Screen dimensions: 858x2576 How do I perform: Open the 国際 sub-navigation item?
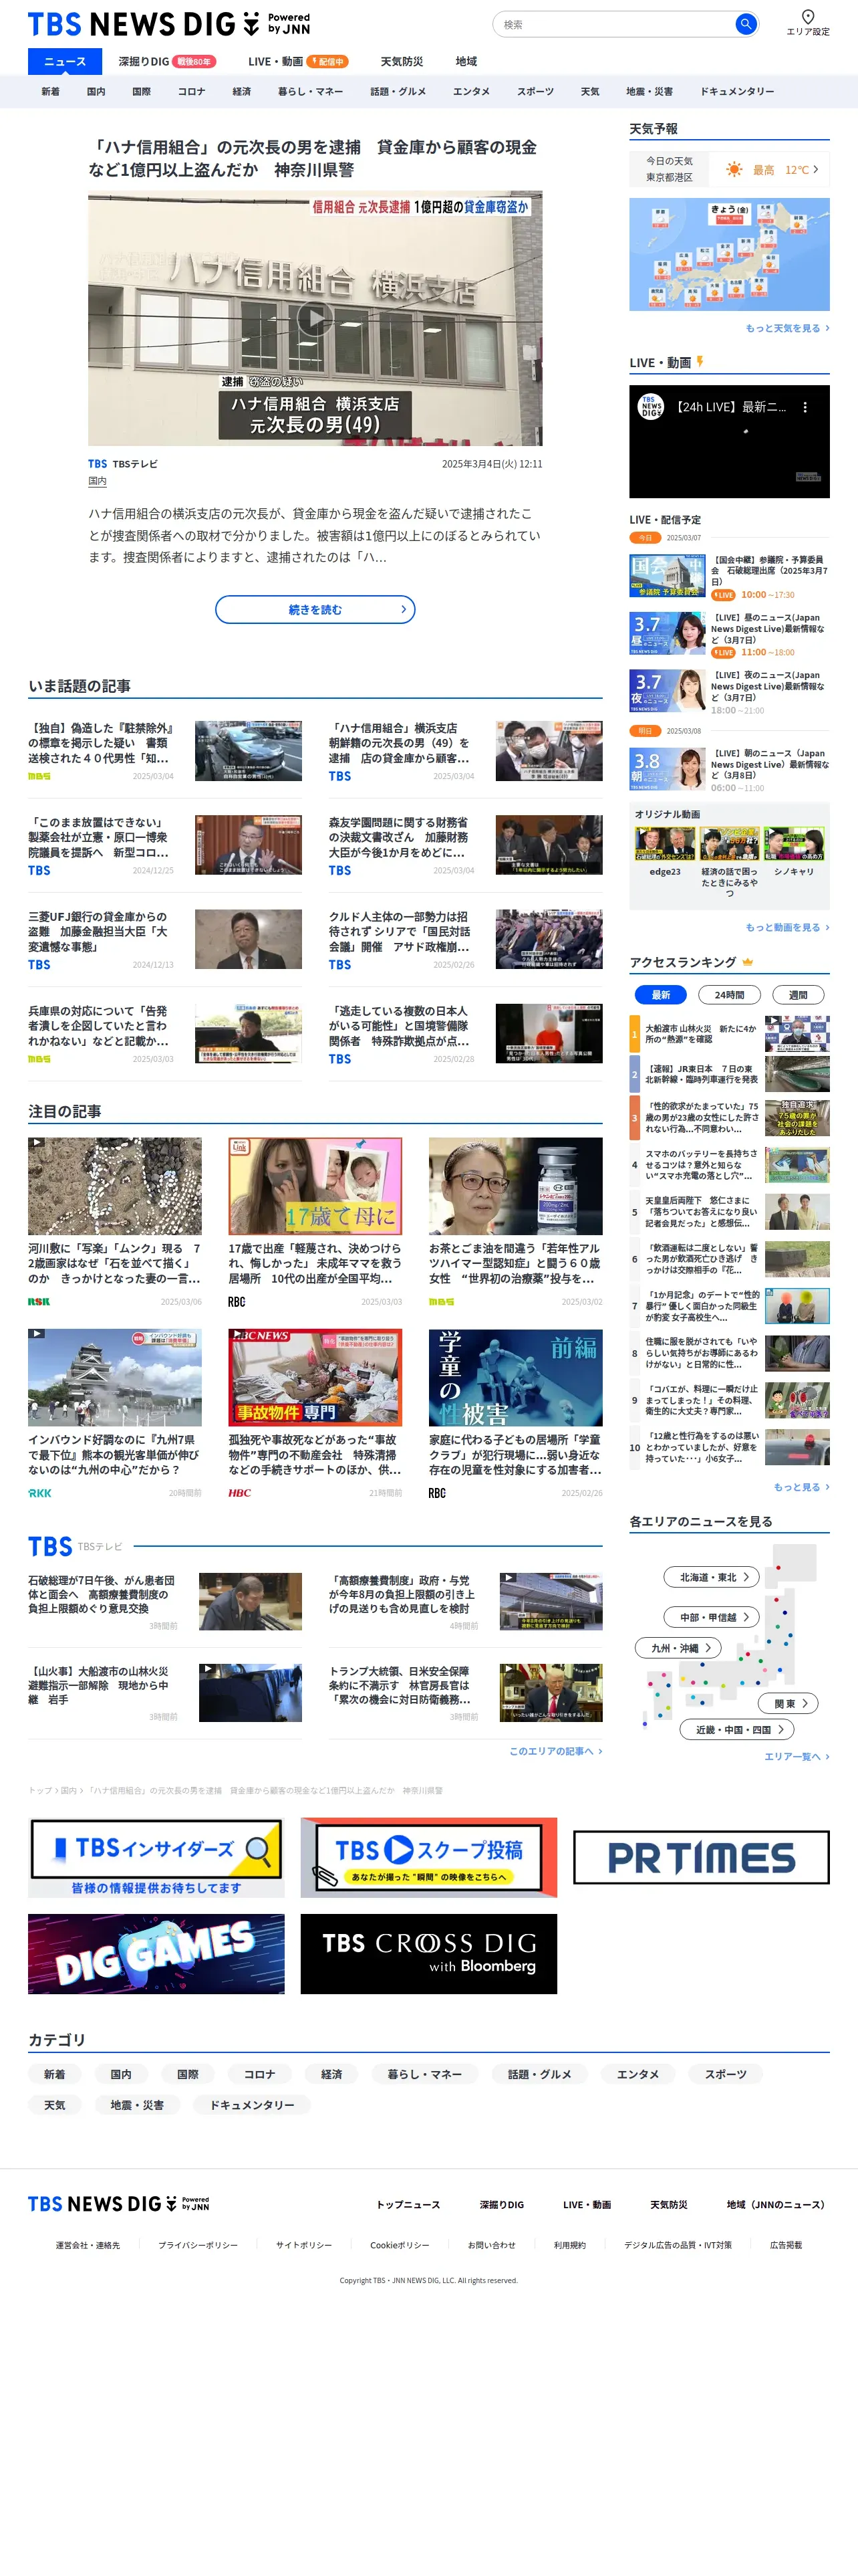click(142, 91)
